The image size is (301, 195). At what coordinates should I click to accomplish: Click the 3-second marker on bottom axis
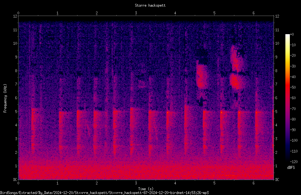136,183
